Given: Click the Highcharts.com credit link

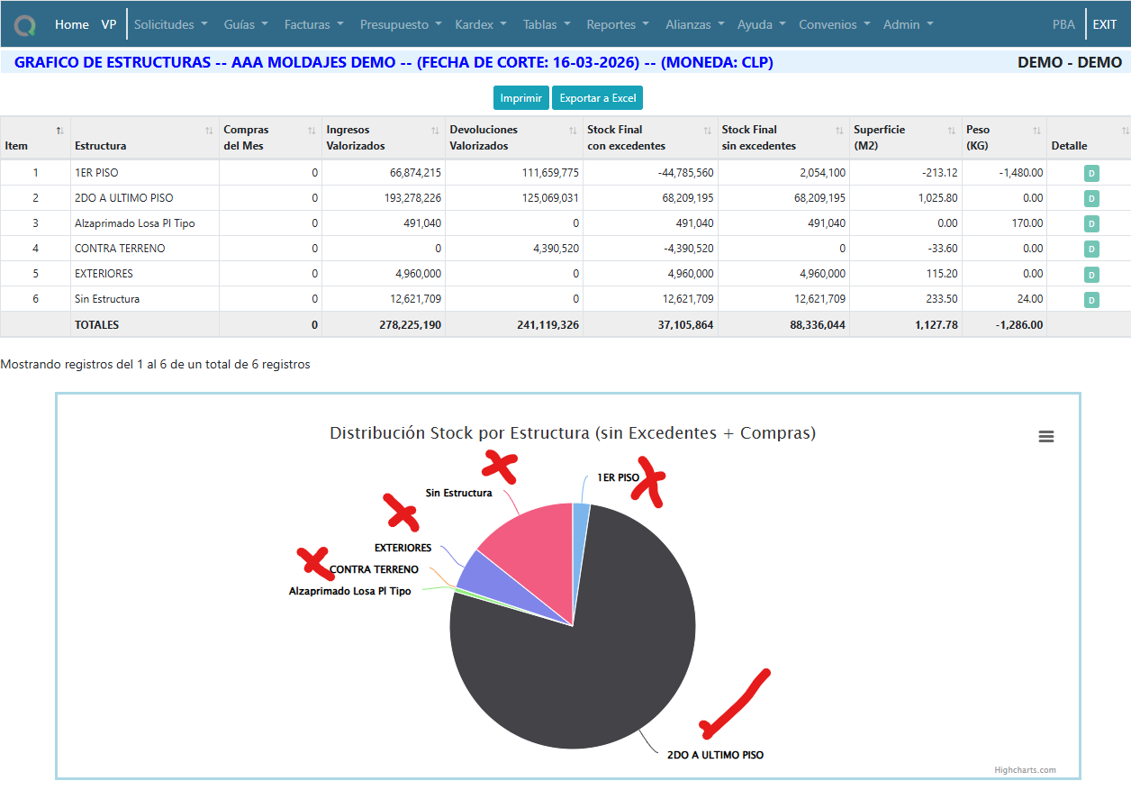Looking at the screenshot, I should pos(1025,770).
